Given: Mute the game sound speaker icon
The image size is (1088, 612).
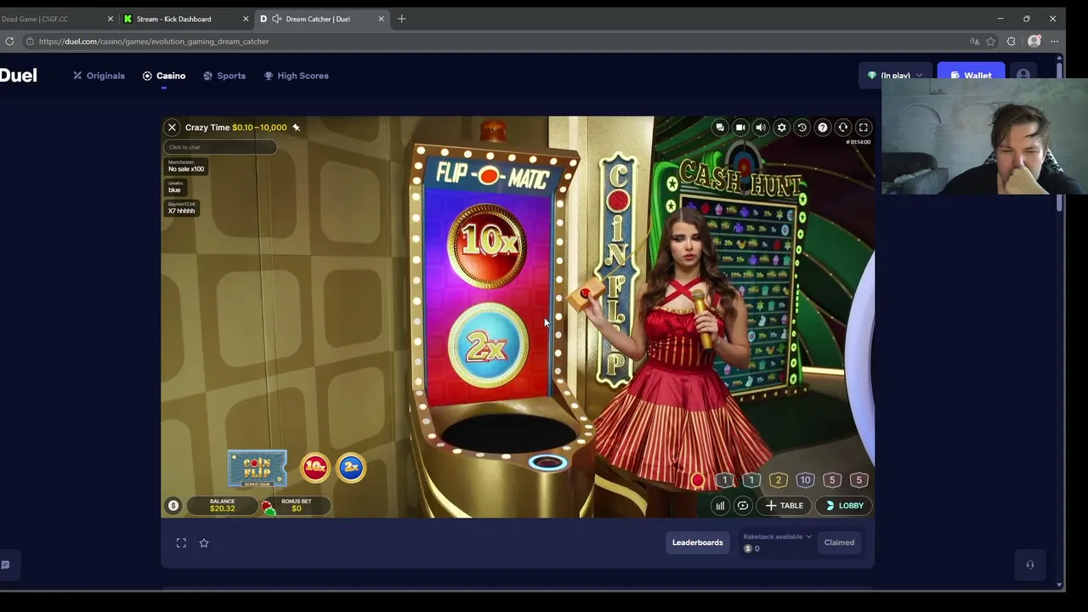Looking at the screenshot, I should click(761, 127).
